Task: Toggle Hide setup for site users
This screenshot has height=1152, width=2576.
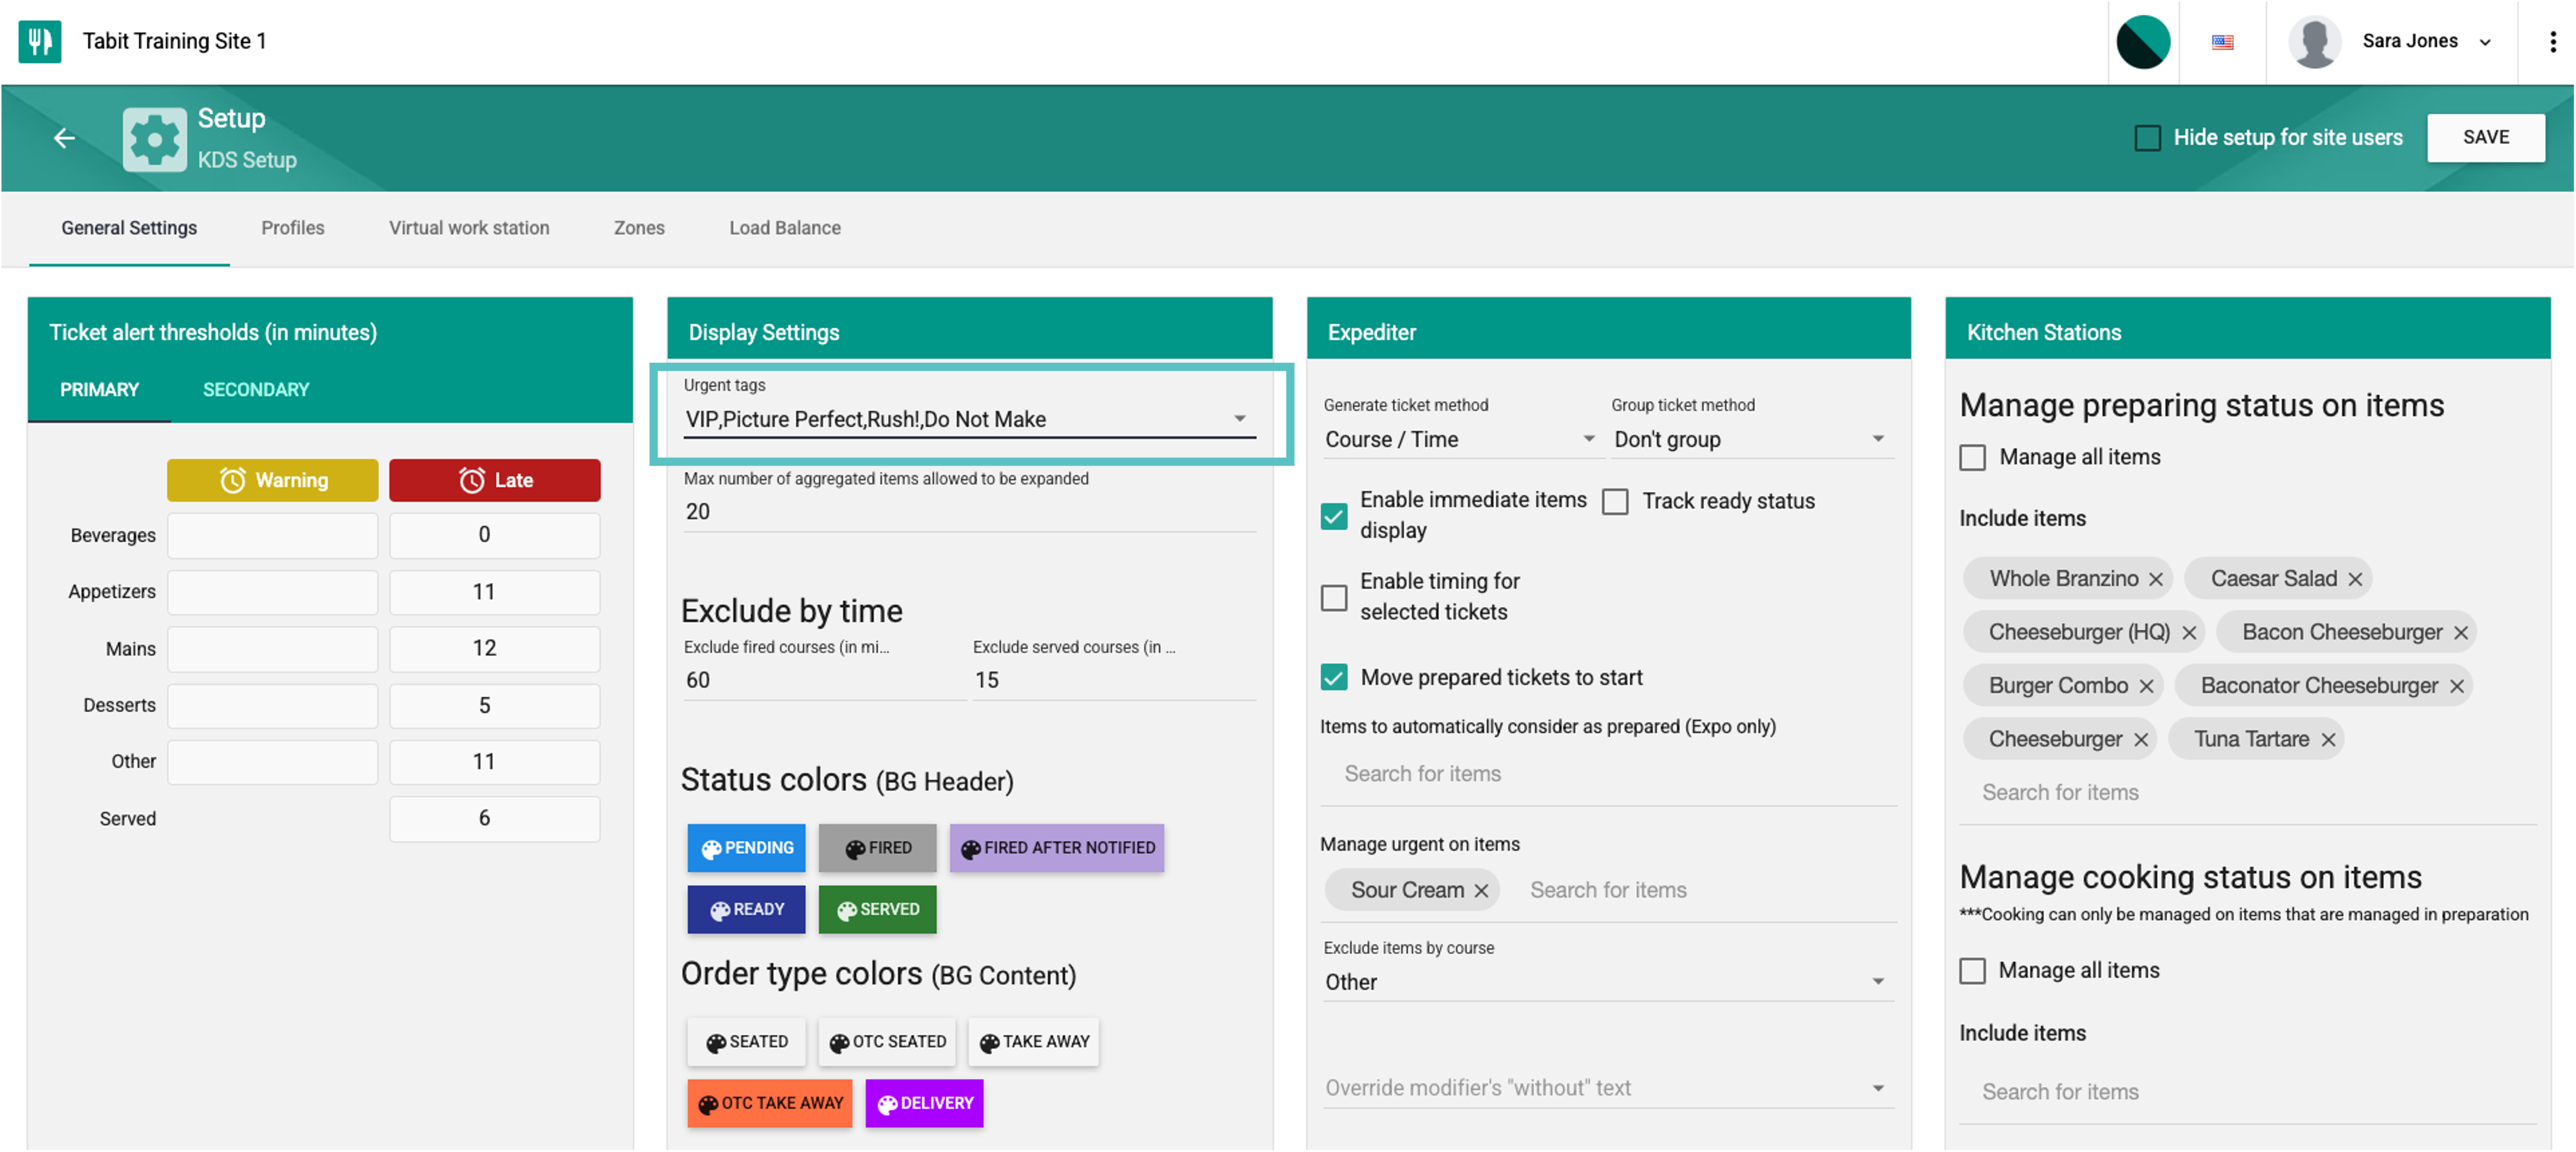Action: click(2147, 138)
